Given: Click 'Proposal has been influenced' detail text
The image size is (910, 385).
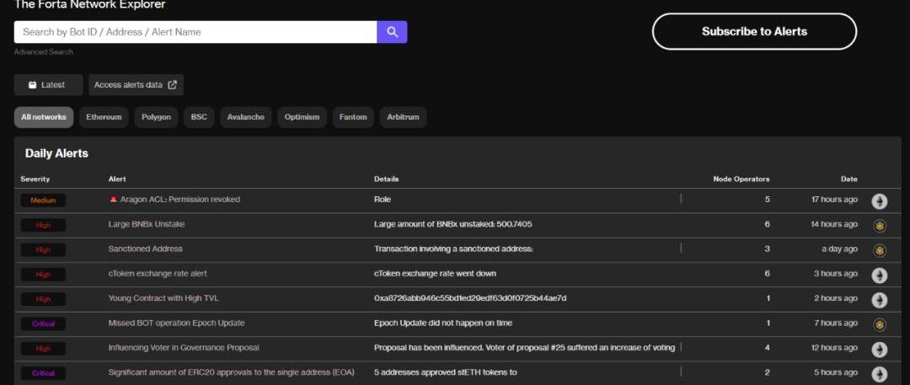Looking at the screenshot, I should (x=525, y=347).
